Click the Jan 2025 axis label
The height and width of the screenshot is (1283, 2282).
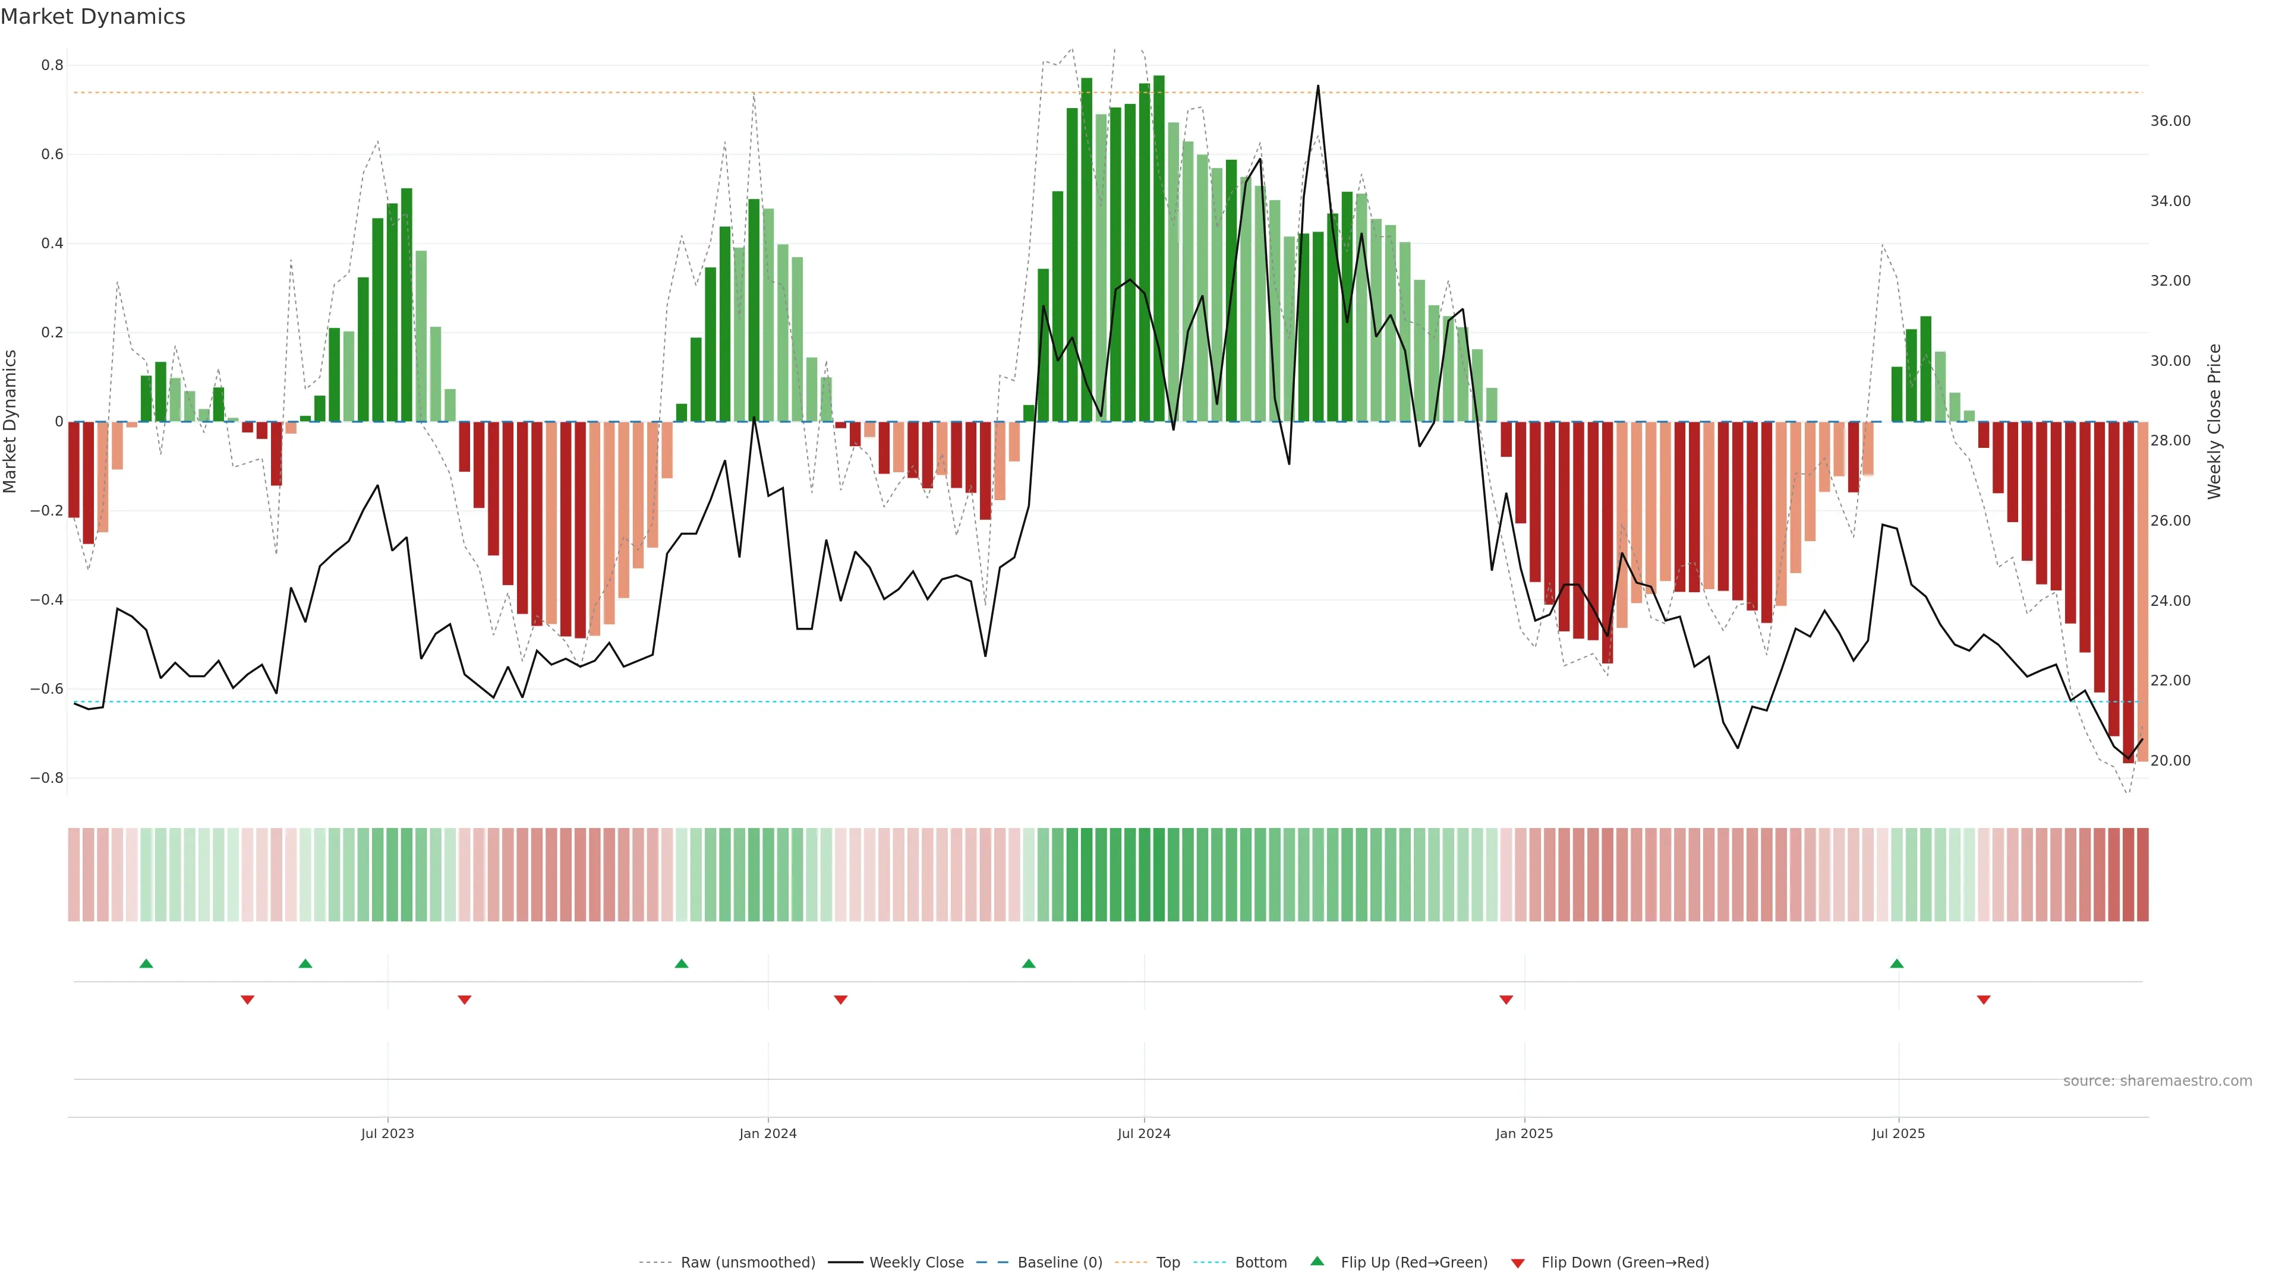click(1524, 1133)
